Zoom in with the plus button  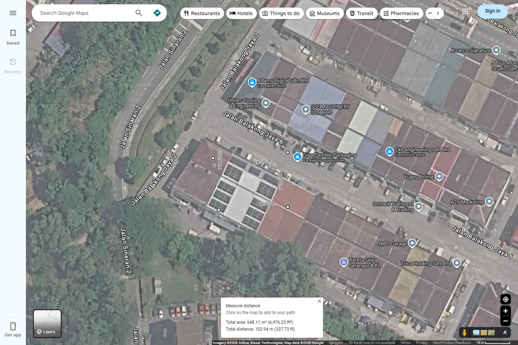pyautogui.click(x=505, y=310)
